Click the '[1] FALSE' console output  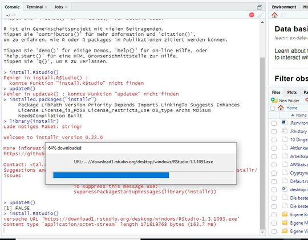[x=17, y=208]
